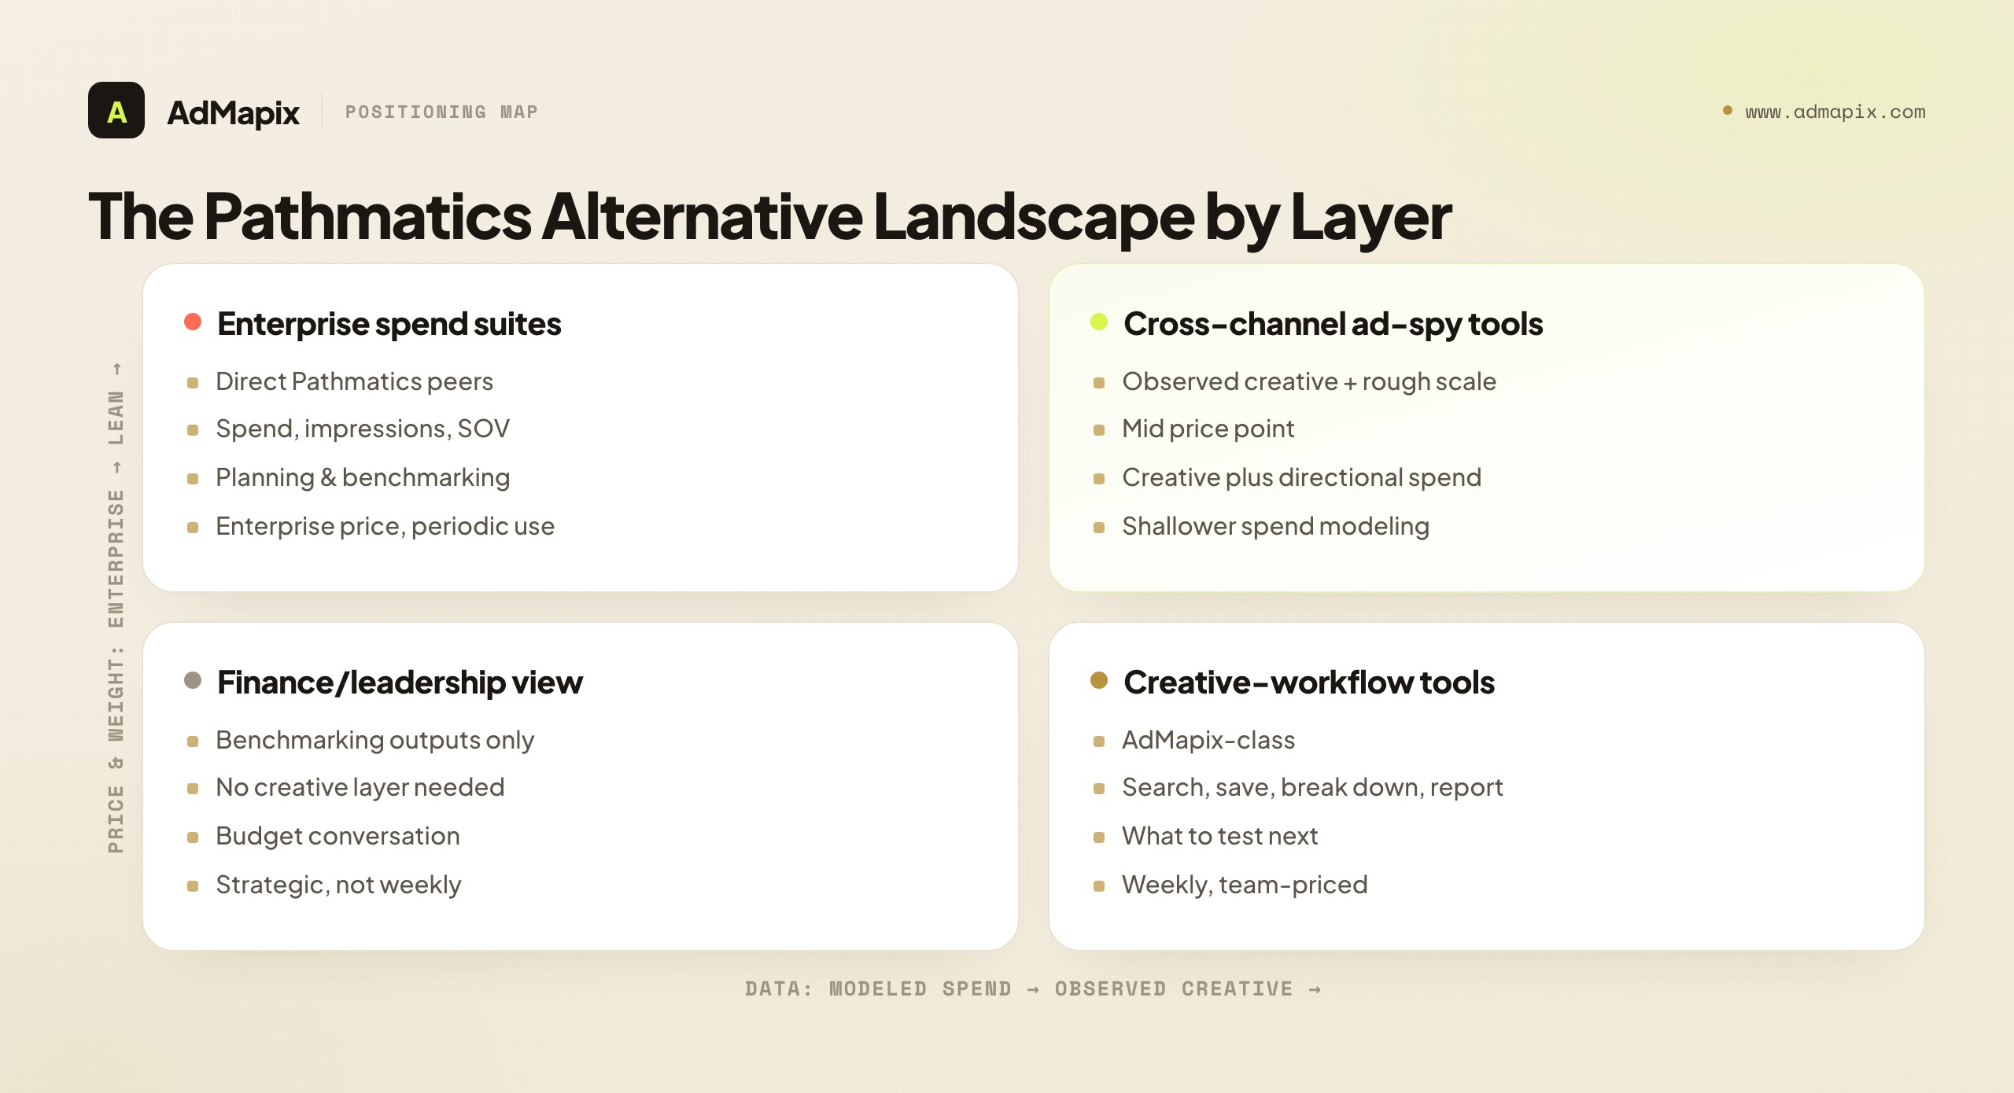
Task: Select the Creative-workflow tools heading
Action: [1308, 683]
